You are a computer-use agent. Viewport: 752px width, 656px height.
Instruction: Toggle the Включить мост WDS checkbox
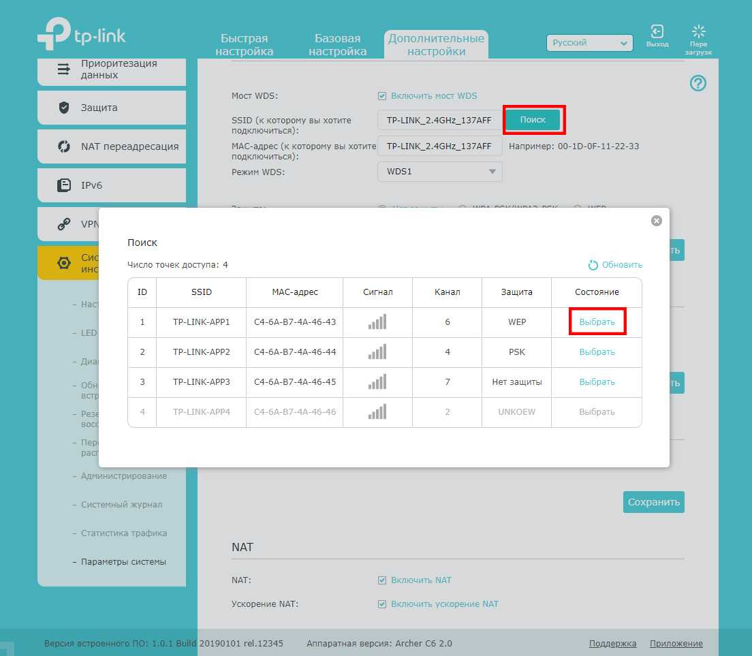[x=382, y=96]
